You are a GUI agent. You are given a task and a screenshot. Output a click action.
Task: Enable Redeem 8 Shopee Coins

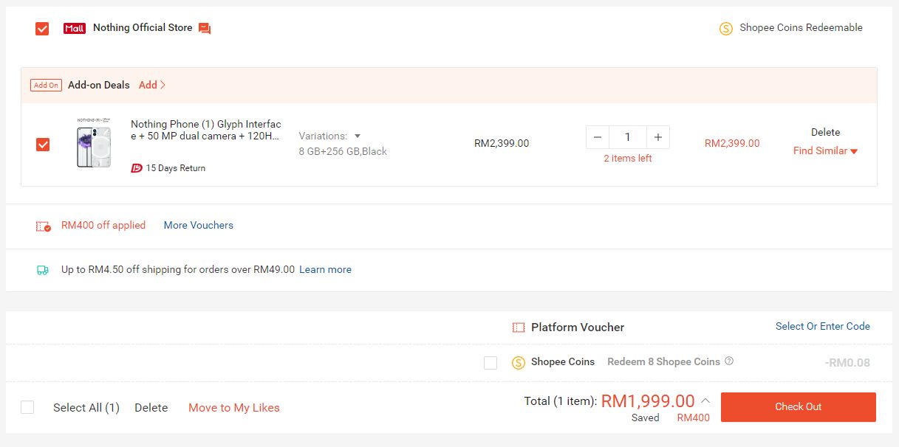point(490,361)
